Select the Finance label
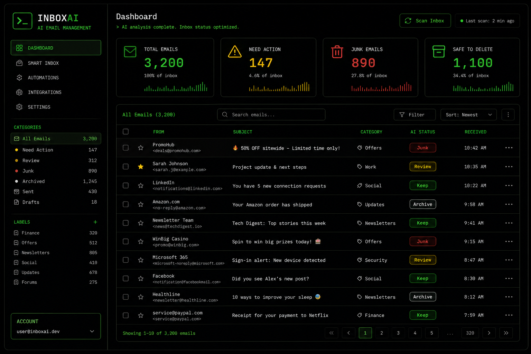Screen dimensions: 531x354 [x=56, y=233]
